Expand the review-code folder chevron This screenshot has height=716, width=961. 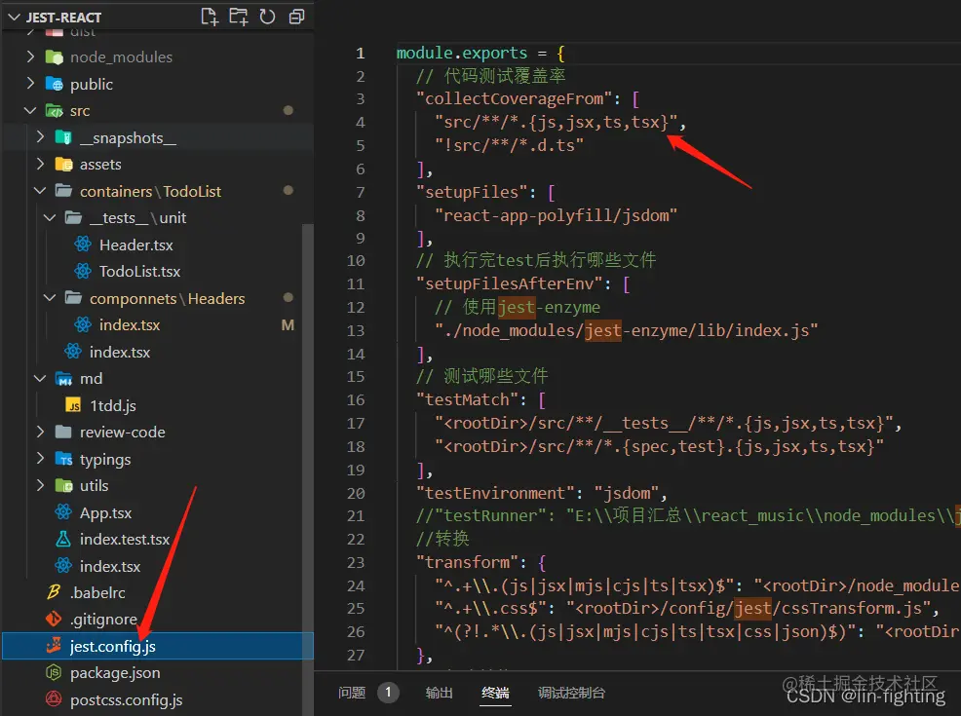(x=41, y=432)
